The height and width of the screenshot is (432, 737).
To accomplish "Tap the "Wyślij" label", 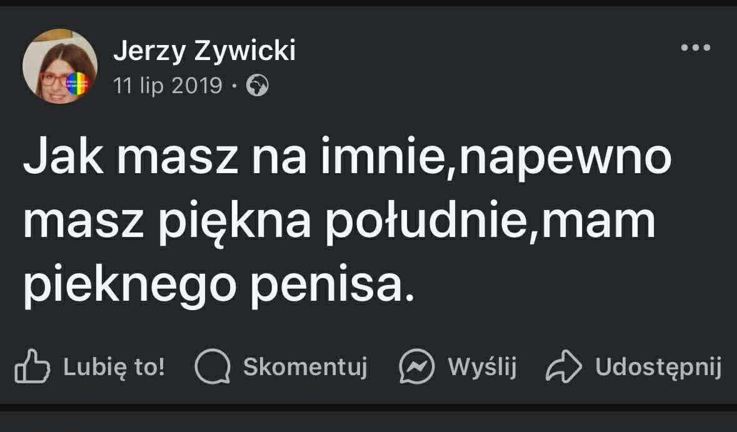I will tap(482, 366).
